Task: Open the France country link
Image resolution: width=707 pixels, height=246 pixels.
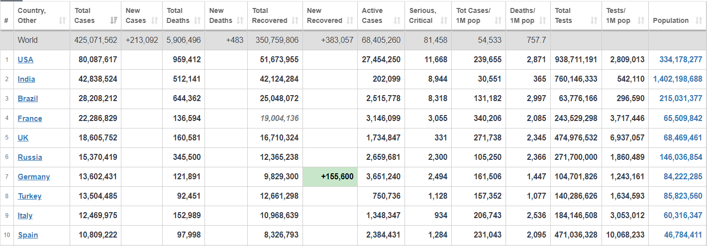Action: [30, 119]
